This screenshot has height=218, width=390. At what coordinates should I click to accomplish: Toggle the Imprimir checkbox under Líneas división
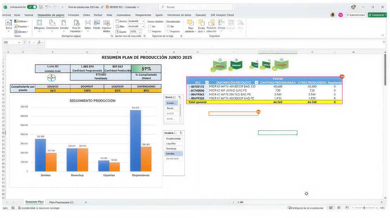(150, 31)
